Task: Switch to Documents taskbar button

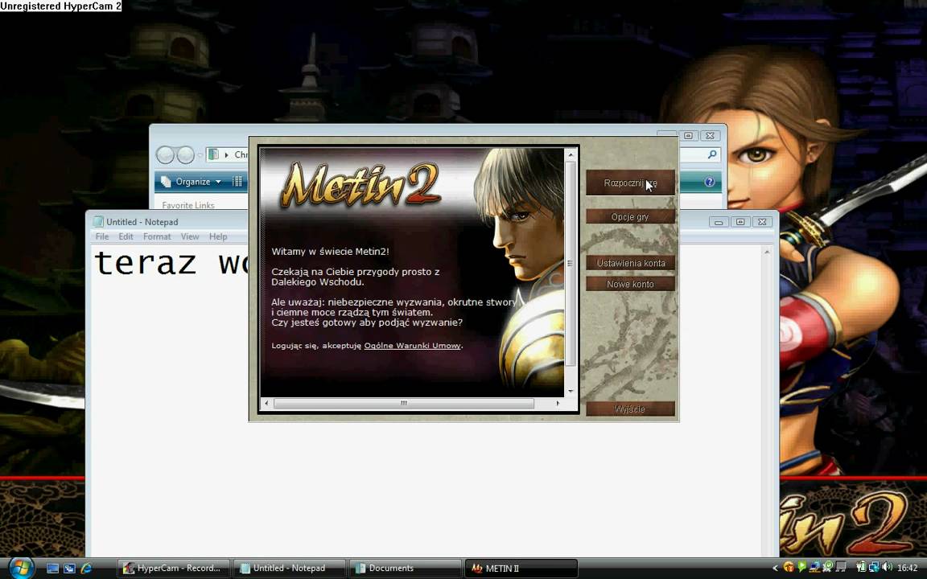Action: click(405, 569)
